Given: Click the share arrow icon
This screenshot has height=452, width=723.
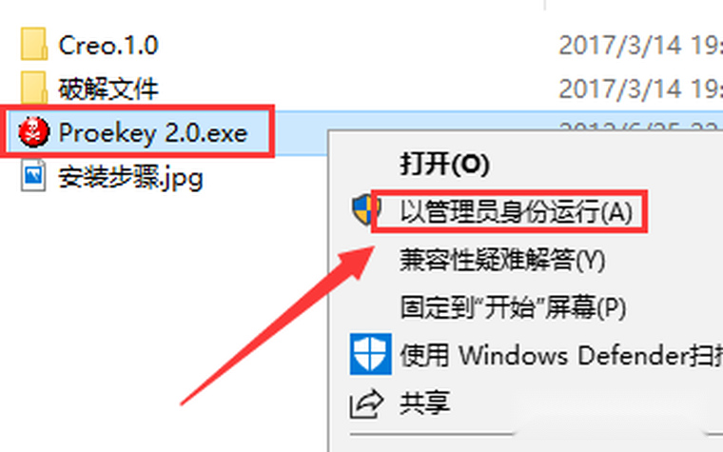Looking at the screenshot, I should tap(366, 404).
